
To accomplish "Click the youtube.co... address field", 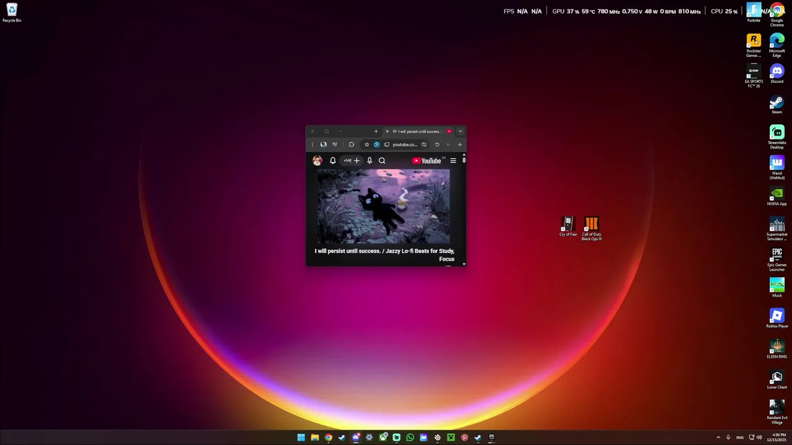I will pos(404,145).
